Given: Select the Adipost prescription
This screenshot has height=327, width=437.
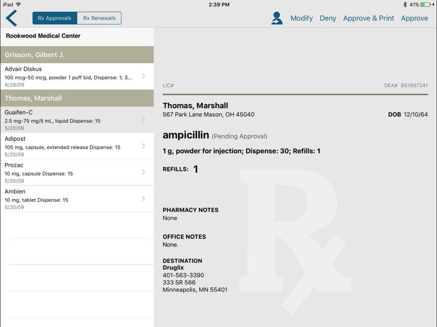Looking at the screenshot, I should coord(77,146).
